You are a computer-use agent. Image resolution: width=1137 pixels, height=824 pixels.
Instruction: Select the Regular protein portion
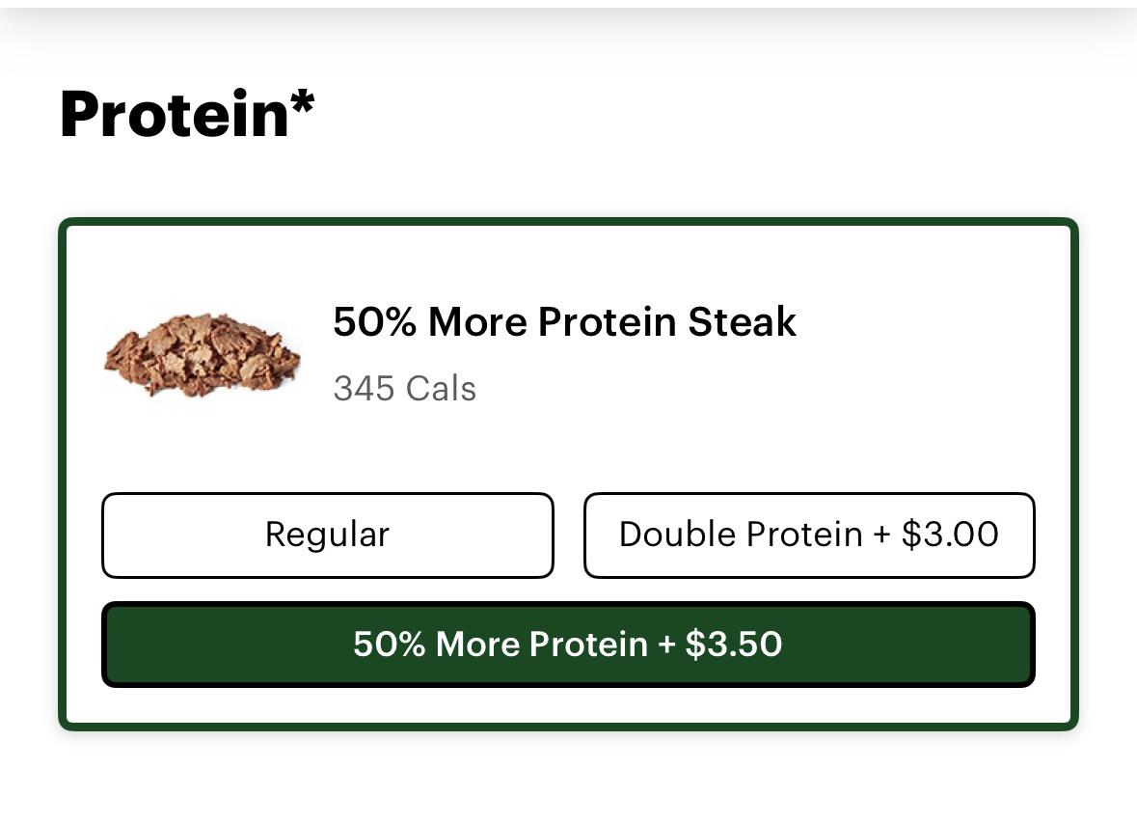tap(328, 536)
